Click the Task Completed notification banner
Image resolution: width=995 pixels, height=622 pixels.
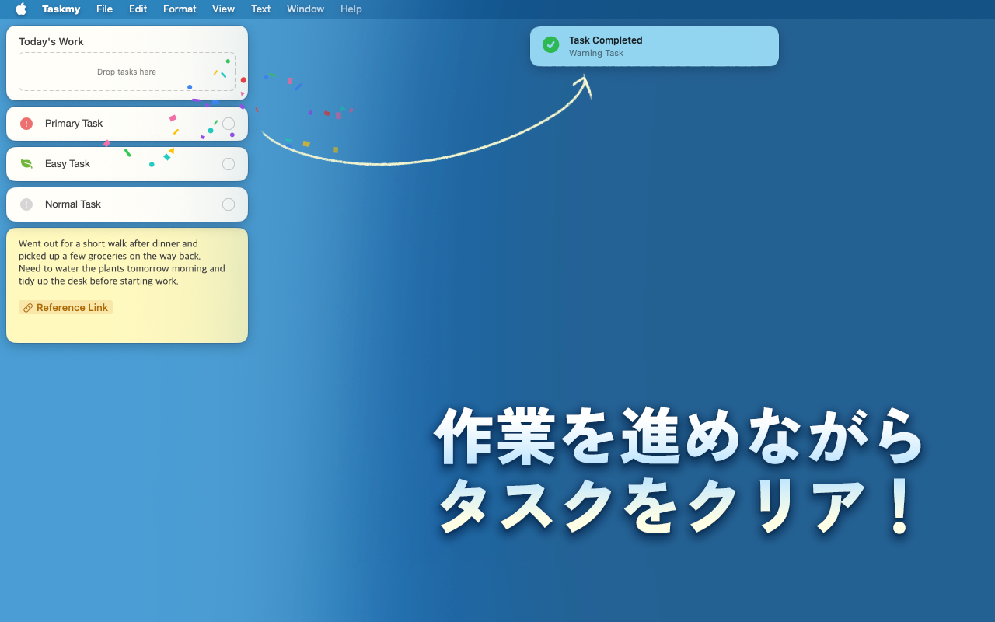[654, 47]
